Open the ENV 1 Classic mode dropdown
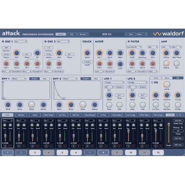Viewport: 185px width, 185px height. tap(19, 79)
